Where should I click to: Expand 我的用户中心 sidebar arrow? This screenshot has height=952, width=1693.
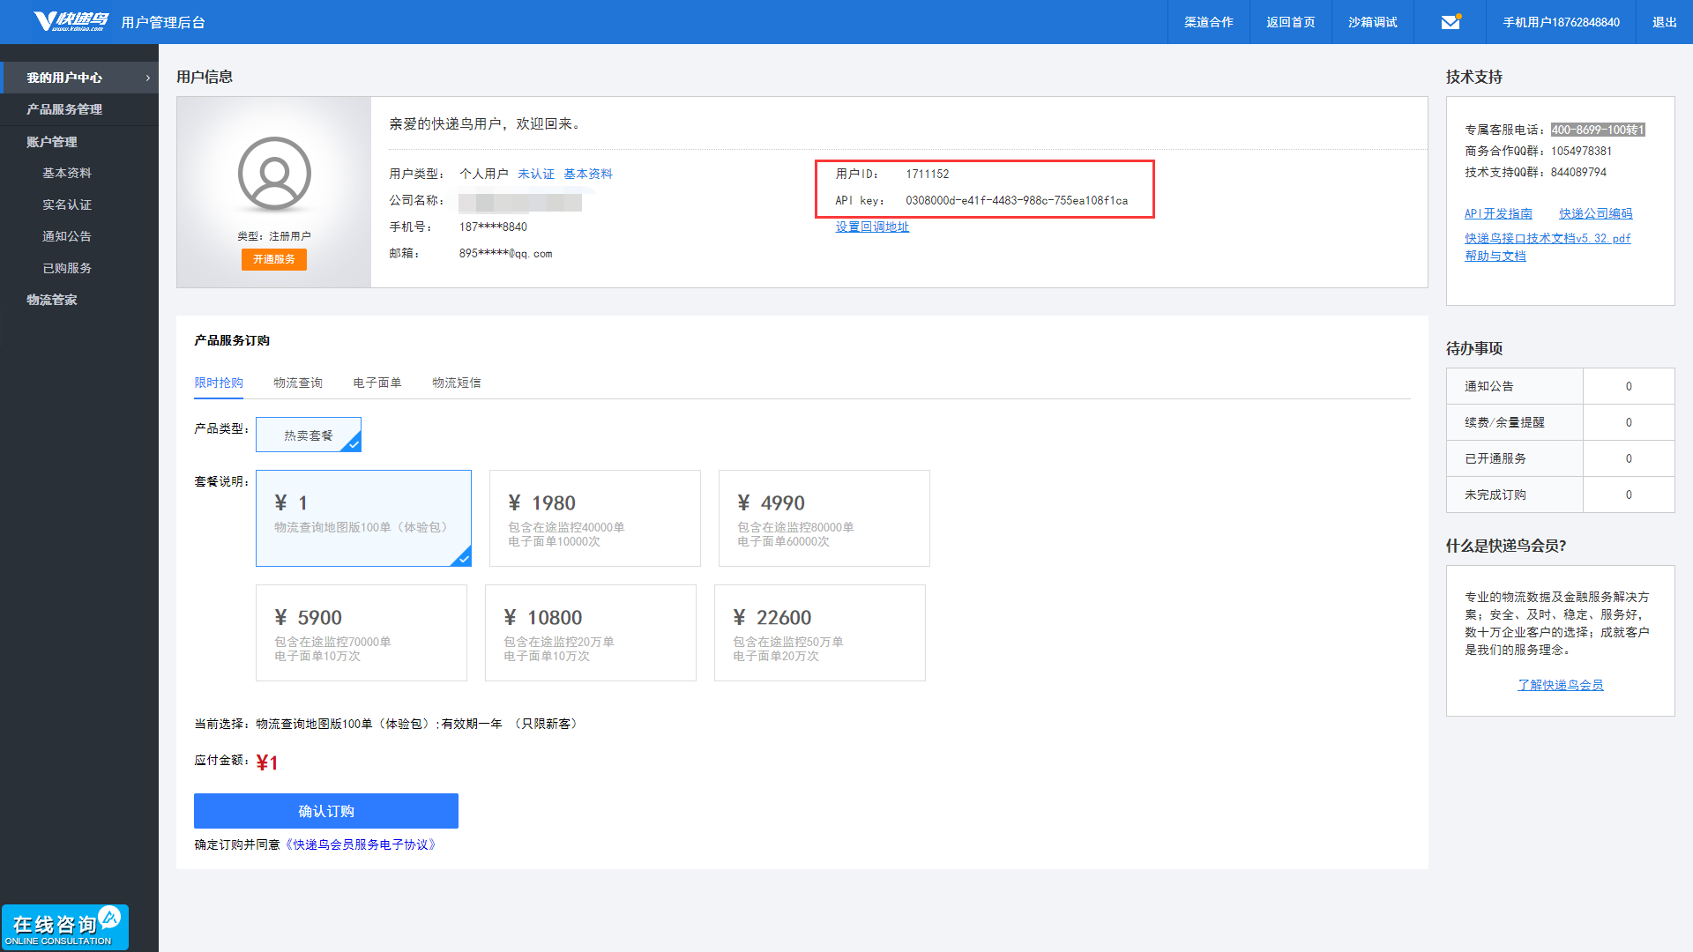click(147, 78)
